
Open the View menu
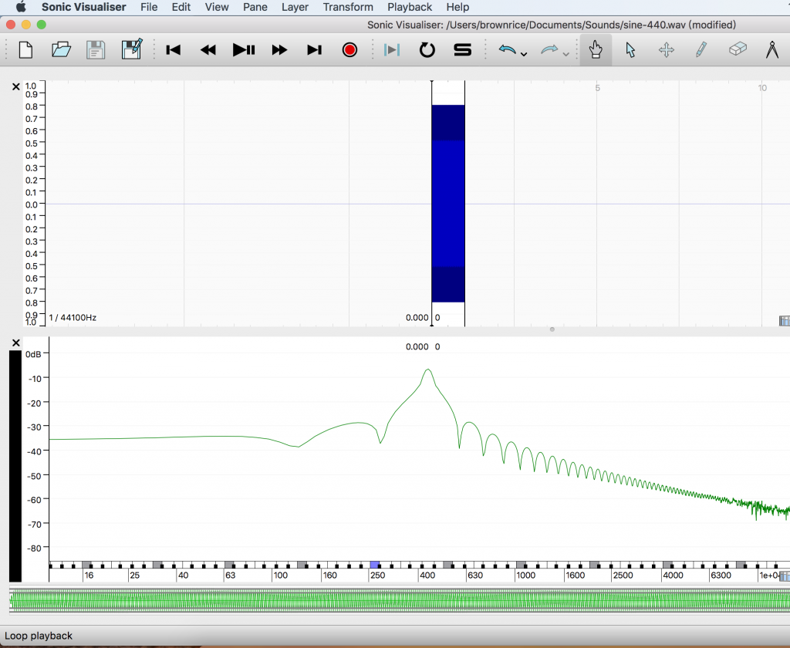[217, 7]
